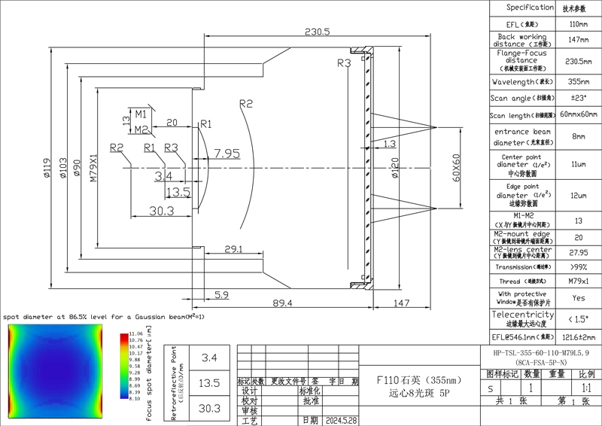The height and width of the screenshot is (426, 602).
Task: Select the 7.95 dimension on the optical axis
Action: coord(227,154)
